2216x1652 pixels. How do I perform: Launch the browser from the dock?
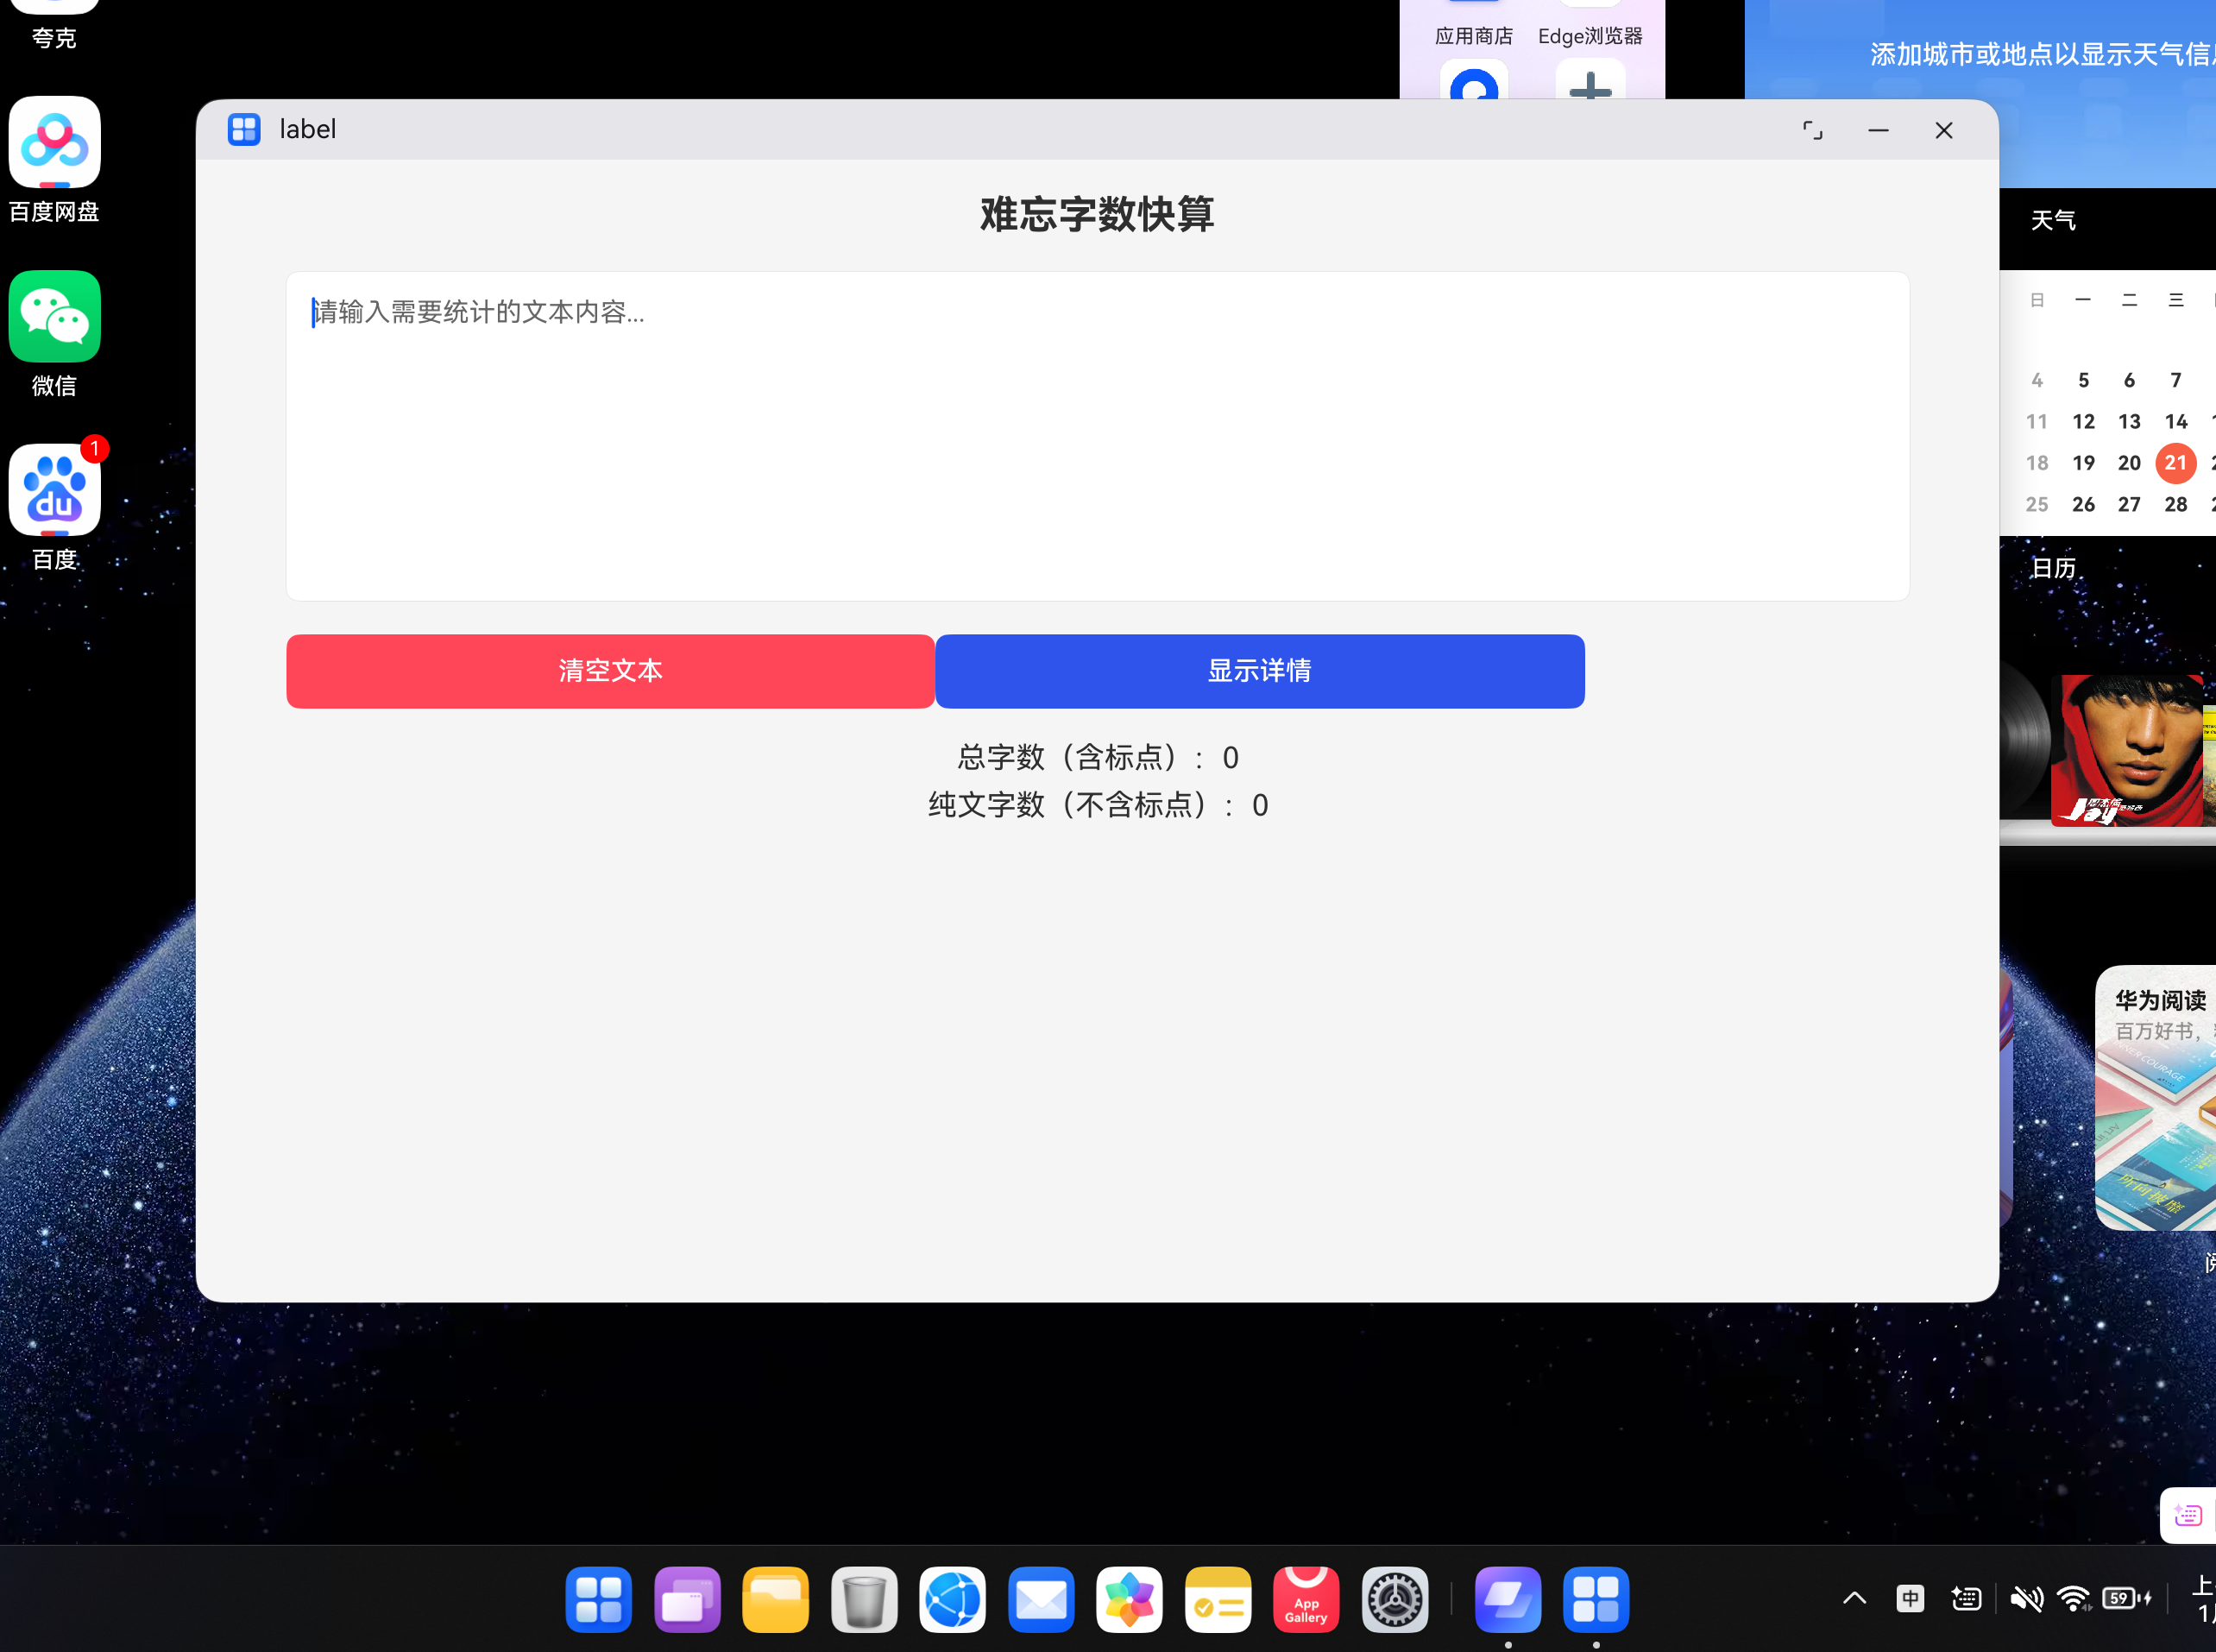(x=953, y=1599)
